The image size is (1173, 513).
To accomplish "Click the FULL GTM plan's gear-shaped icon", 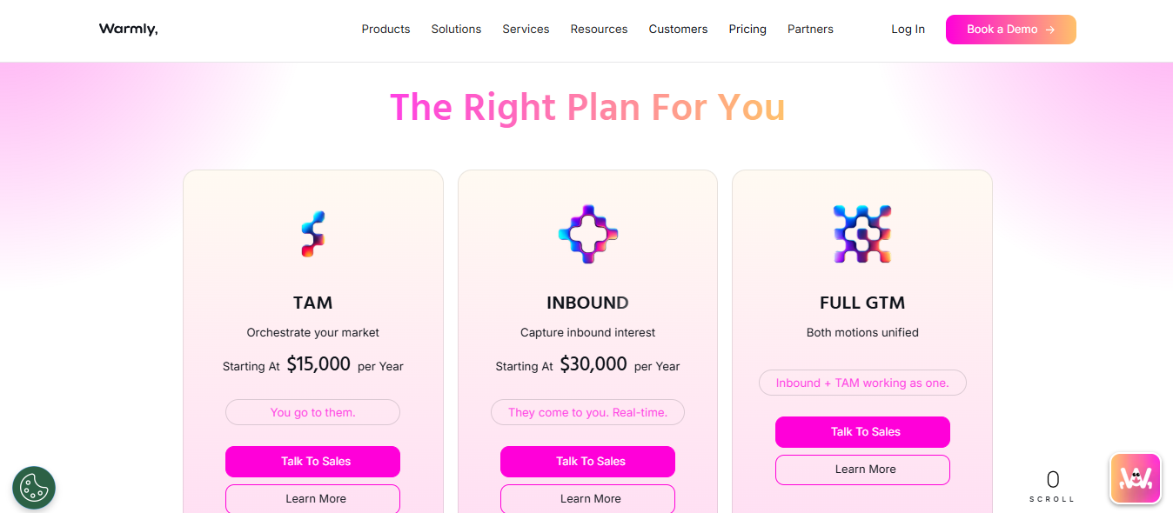I will pos(862,233).
